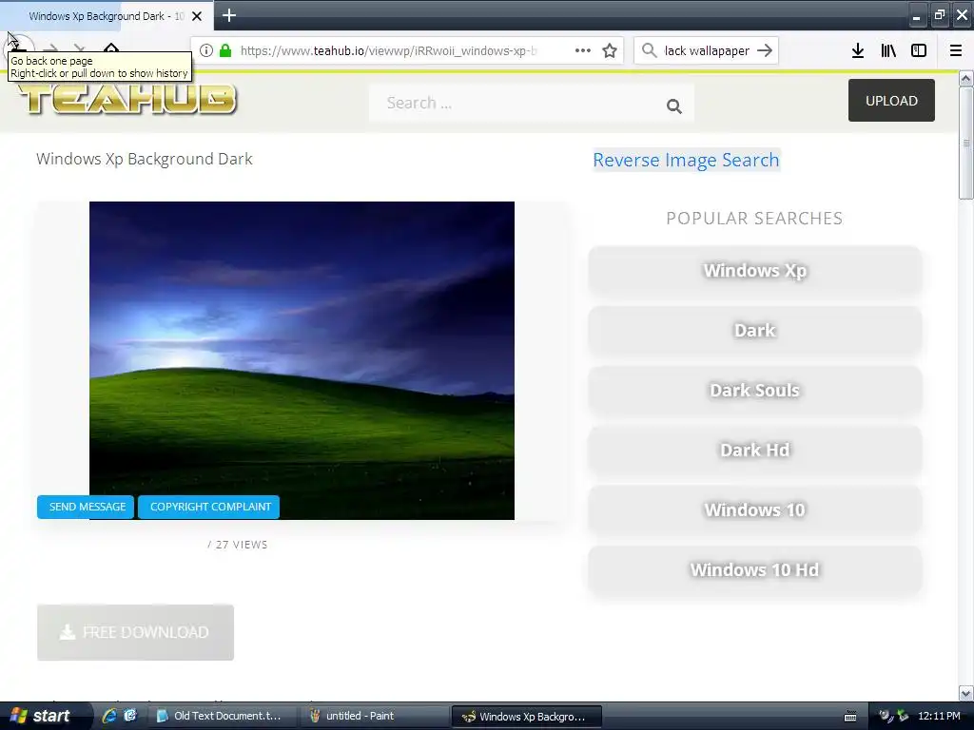The height and width of the screenshot is (730, 974).
Task: Select the 'Windows Xp Background Dark' tab
Action: [x=107, y=16]
